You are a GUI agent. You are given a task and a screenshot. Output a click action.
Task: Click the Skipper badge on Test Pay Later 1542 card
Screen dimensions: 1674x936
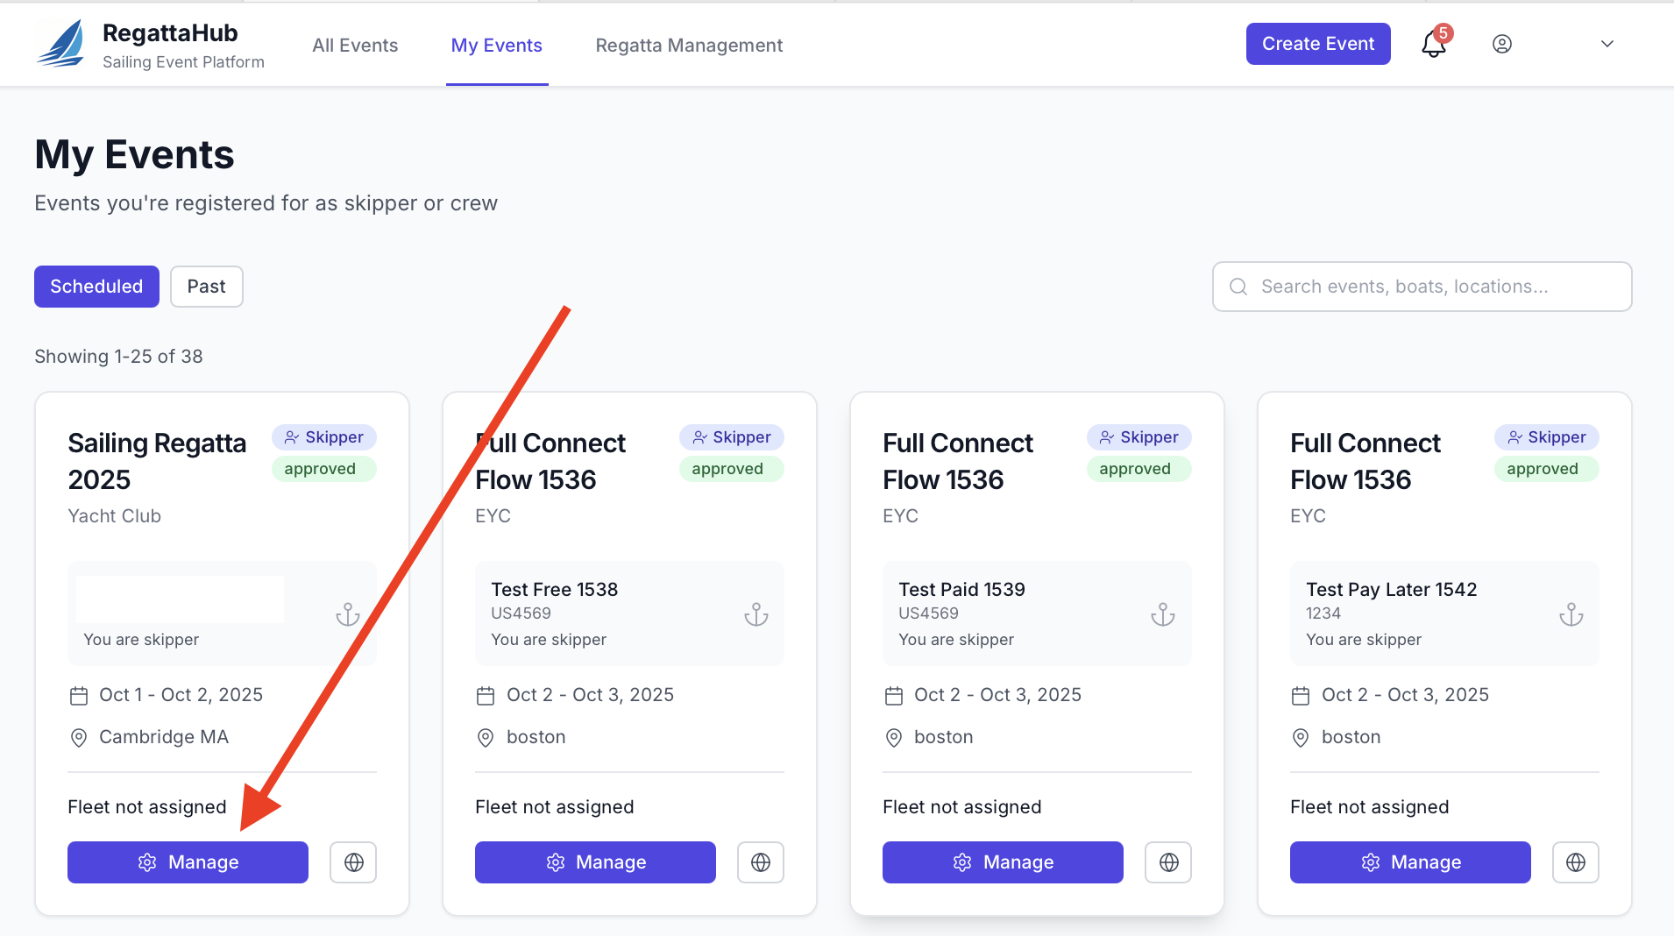click(x=1546, y=436)
